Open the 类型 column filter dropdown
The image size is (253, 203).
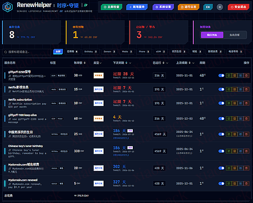101,63
